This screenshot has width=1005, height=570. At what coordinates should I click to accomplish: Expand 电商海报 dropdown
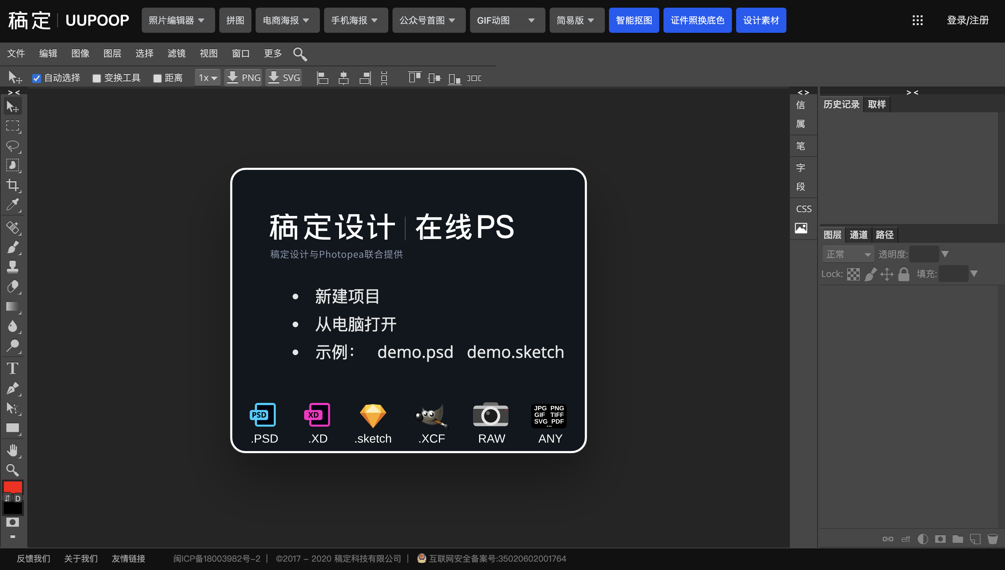(x=287, y=20)
